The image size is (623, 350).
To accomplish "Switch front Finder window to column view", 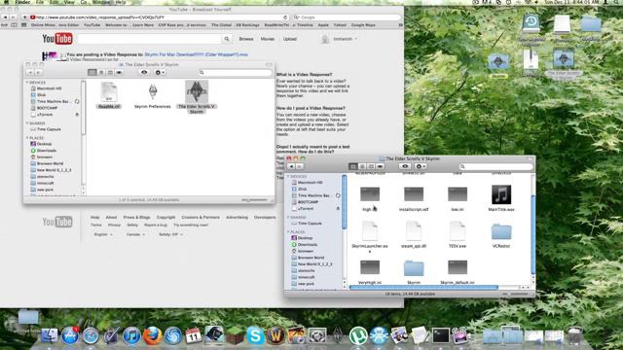I will (371, 166).
